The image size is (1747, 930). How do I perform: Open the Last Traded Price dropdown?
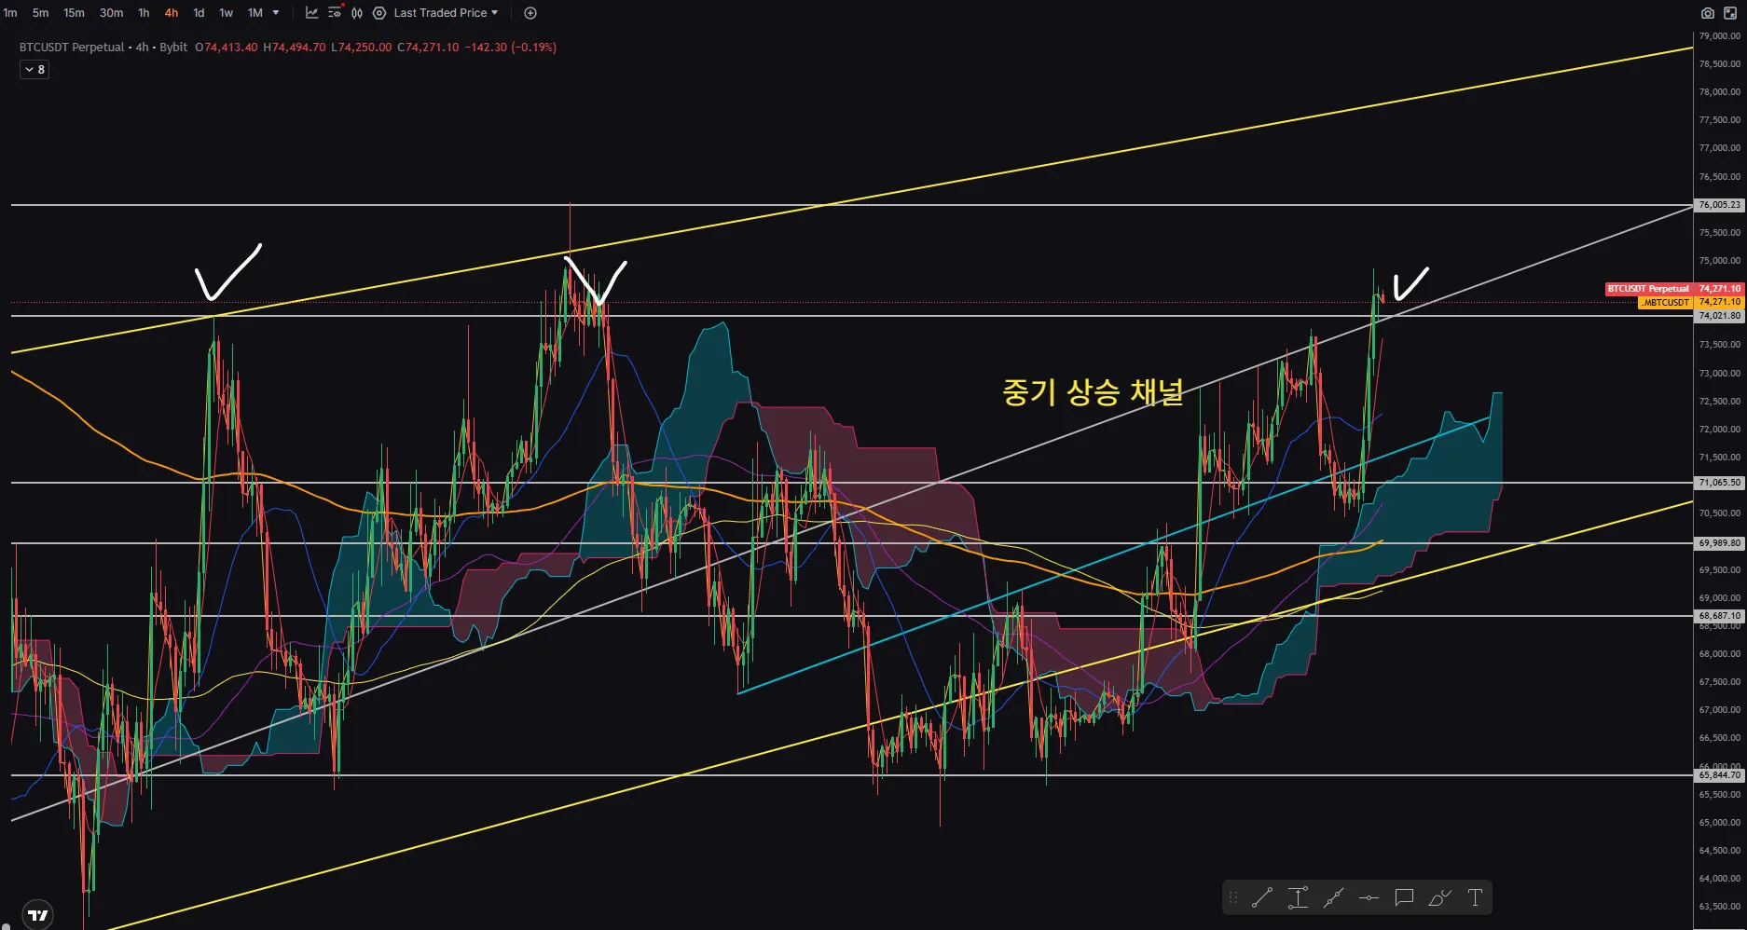coord(446,13)
